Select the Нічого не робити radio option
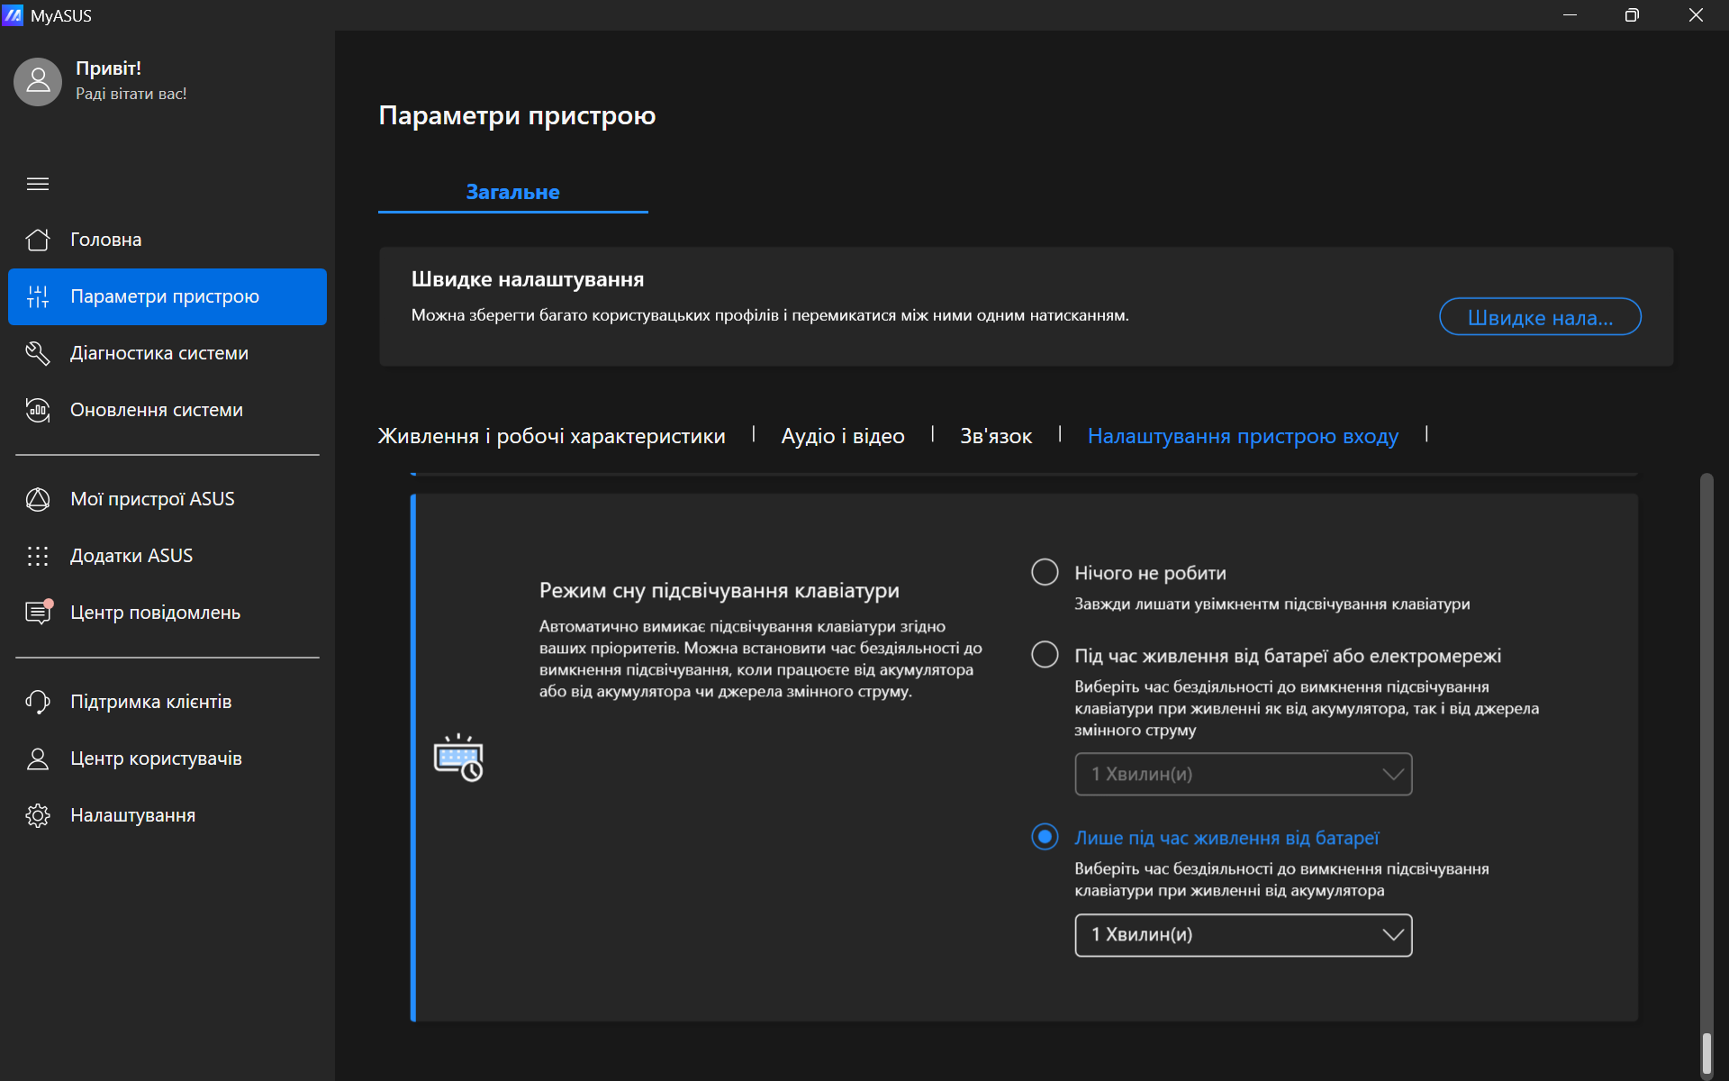 [x=1045, y=572]
